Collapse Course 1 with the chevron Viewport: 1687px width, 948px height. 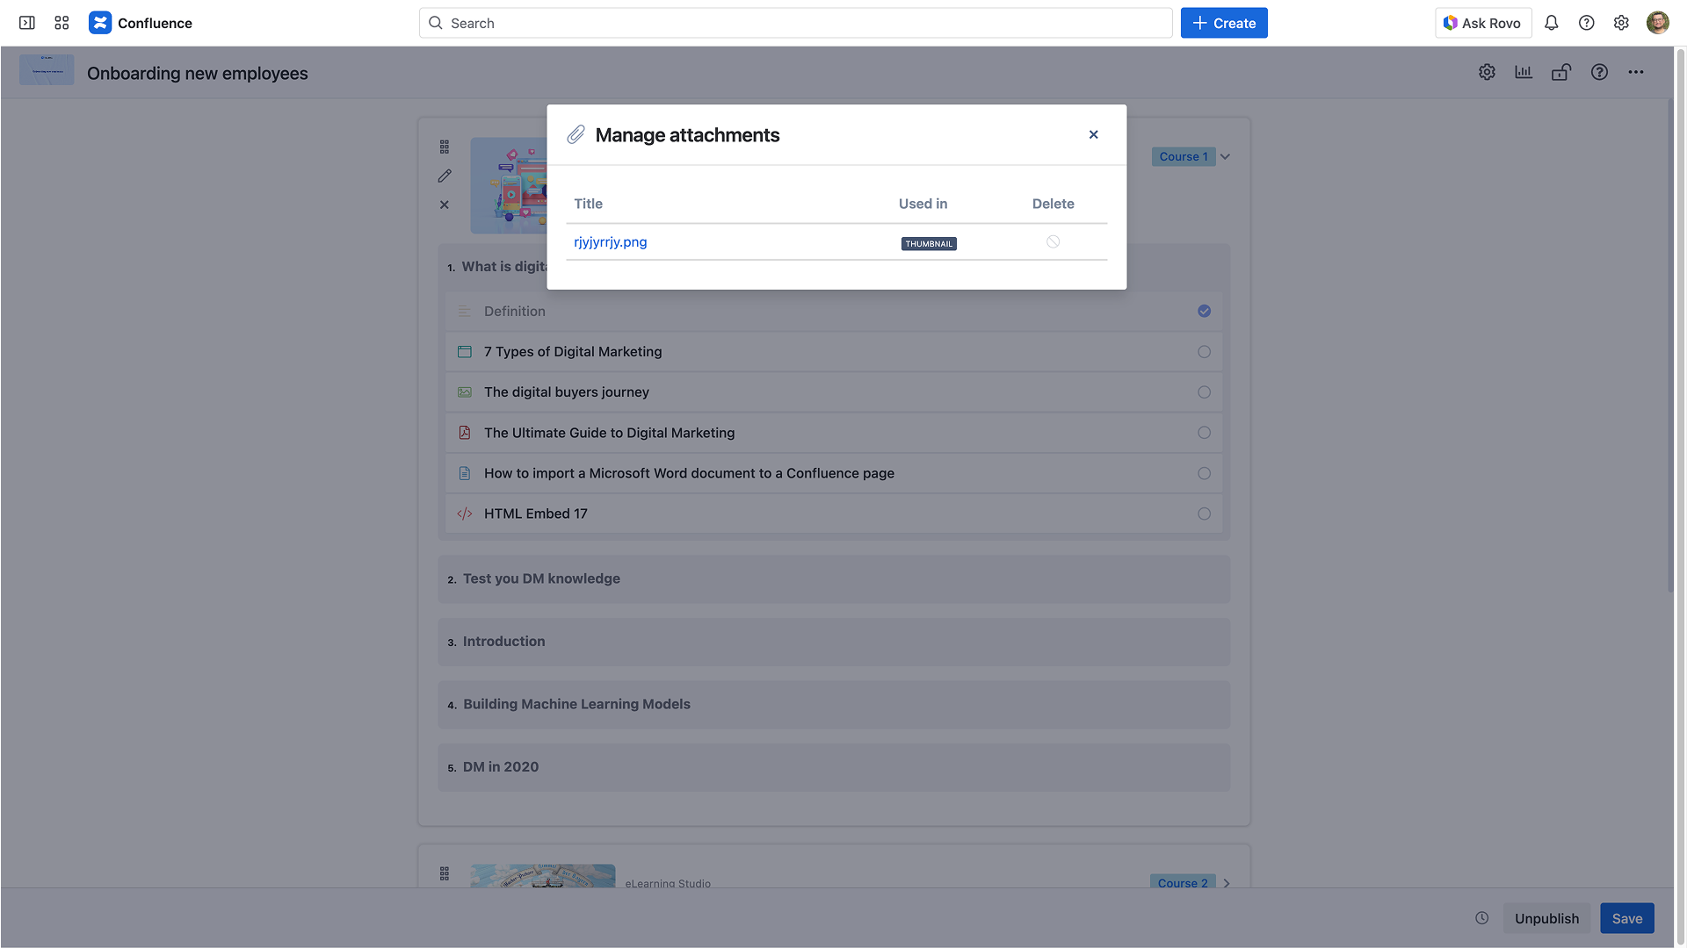1226,157
